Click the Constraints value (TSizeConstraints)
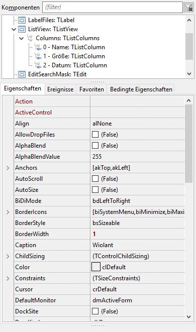This screenshot has height=332, width=196. (116, 278)
